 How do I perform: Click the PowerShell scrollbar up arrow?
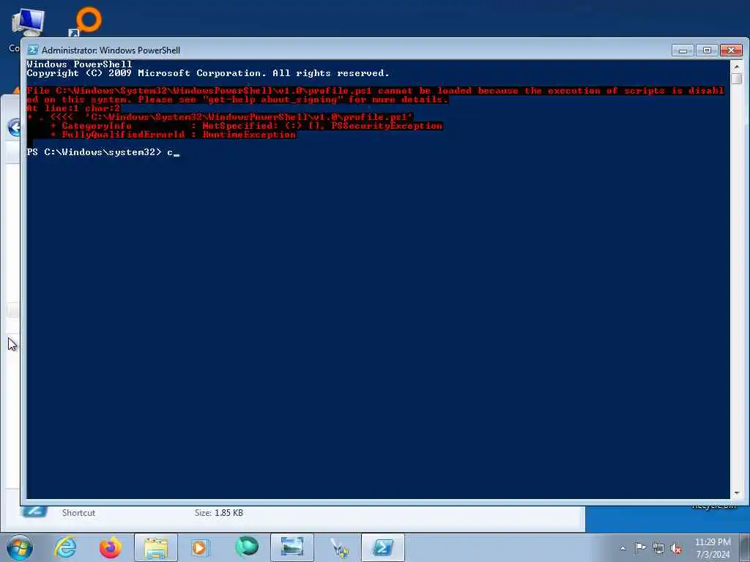click(x=737, y=66)
